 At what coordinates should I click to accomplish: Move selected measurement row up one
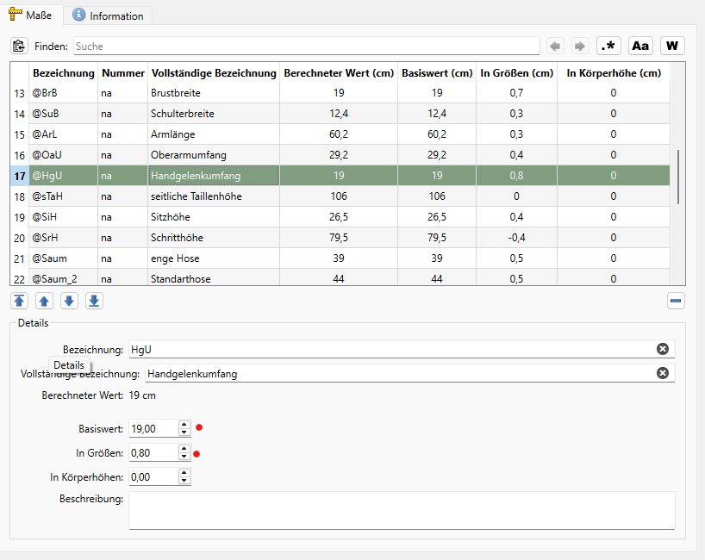click(44, 301)
